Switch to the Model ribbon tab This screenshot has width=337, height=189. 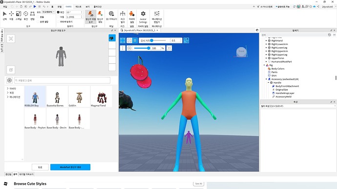(60, 7)
